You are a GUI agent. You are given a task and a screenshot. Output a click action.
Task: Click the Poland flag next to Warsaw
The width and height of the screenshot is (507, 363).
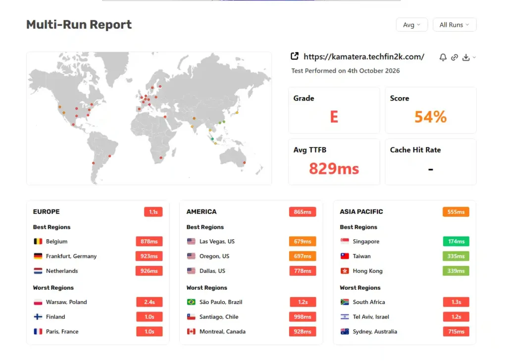point(38,302)
